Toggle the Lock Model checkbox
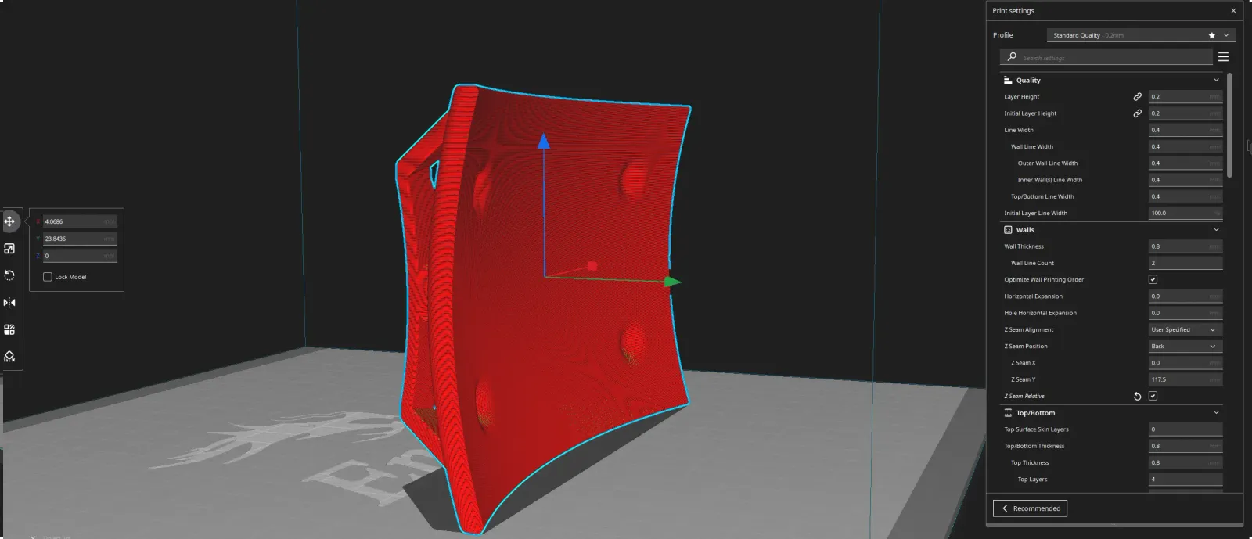Image resolution: width=1252 pixels, height=539 pixels. pyautogui.click(x=48, y=277)
